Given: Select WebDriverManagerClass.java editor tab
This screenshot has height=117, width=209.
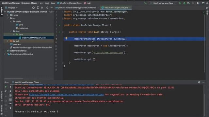Looking at the screenshot, I should pos(116,8).
